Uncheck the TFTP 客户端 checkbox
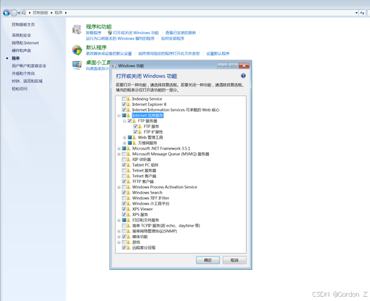Image resolution: width=370 pixels, height=301 pixels. (124, 182)
